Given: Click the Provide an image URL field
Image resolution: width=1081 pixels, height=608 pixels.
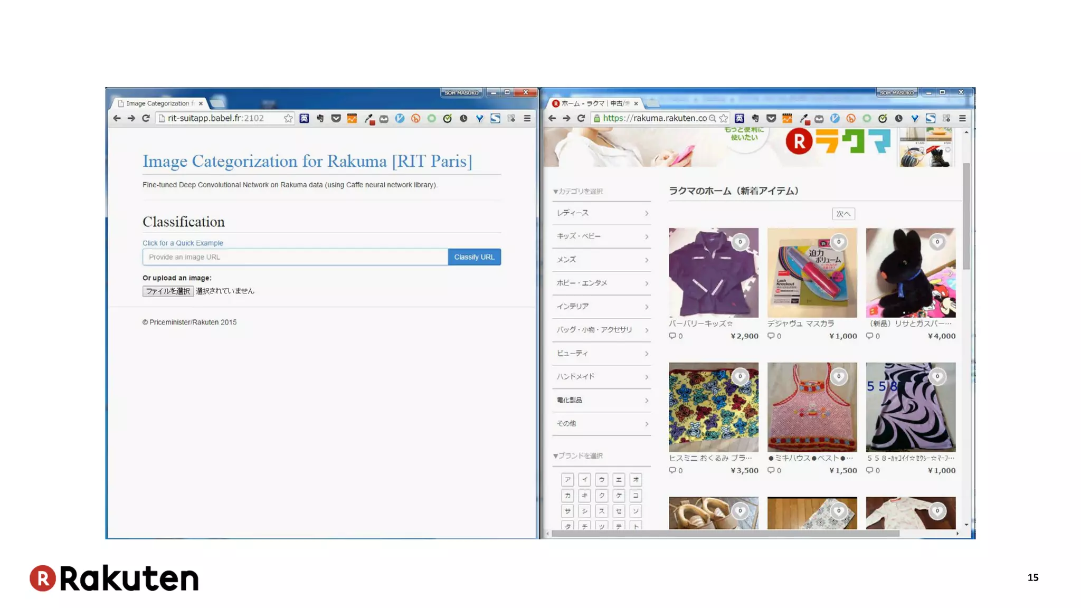Looking at the screenshot, I should click(x=295, y=257).
